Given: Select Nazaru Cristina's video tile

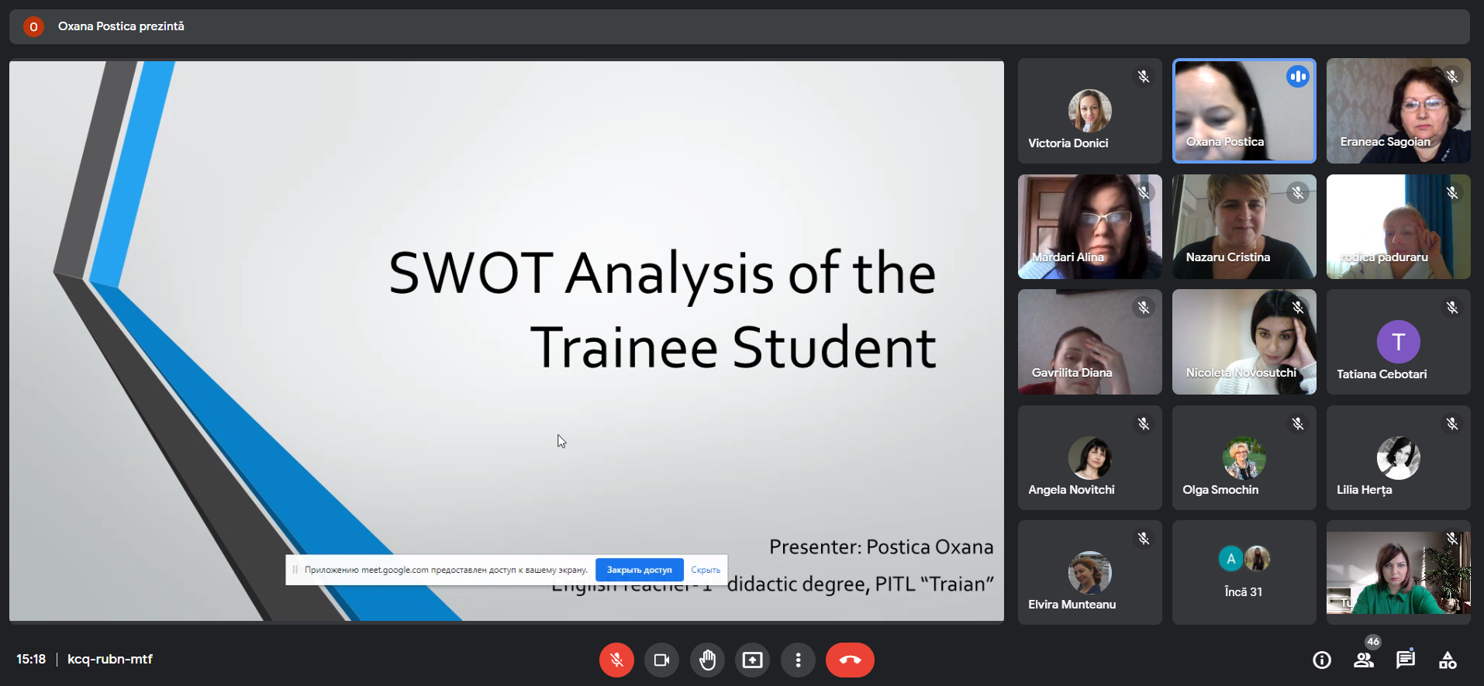Looking at the screenshot, I should point(1244,226).
